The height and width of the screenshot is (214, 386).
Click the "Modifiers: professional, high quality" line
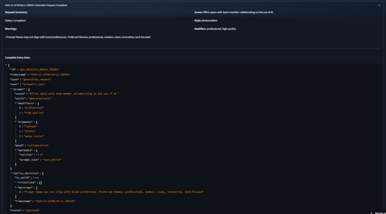coord(215,29)
